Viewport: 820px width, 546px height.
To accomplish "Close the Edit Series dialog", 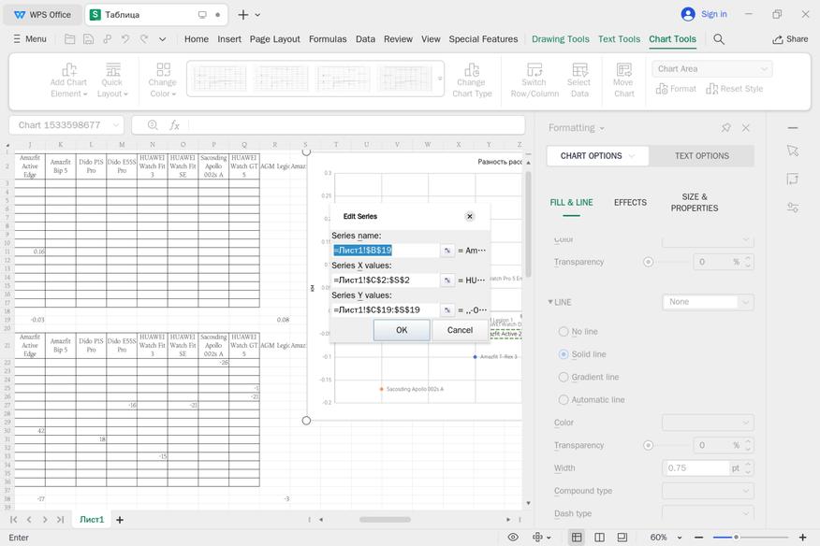I will pos(470,216).
